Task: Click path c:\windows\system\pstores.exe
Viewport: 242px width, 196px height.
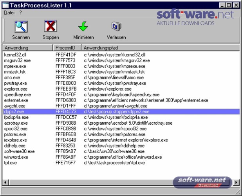Action: click(x=115, y=134)
